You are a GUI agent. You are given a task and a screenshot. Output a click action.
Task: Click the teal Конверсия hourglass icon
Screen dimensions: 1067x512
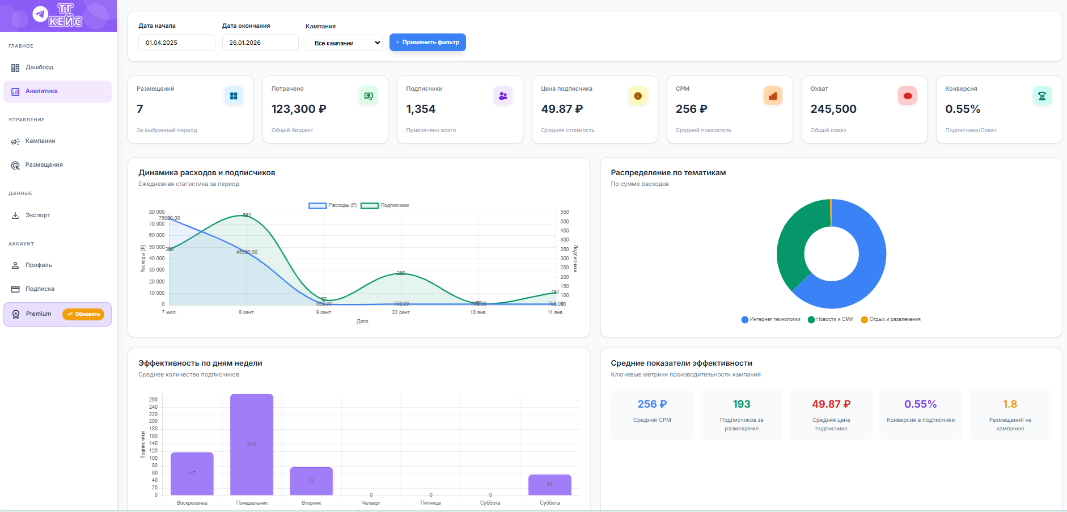(1042, 96)
